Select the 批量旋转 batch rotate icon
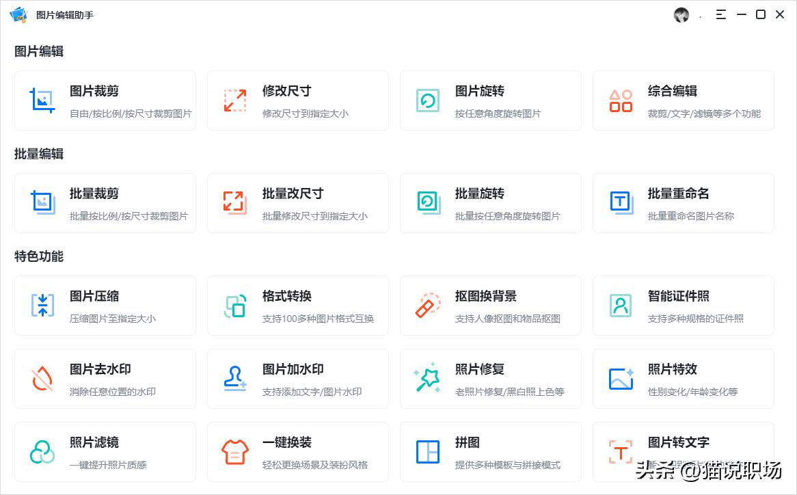The image size is (797, 495). click(427, 202)
